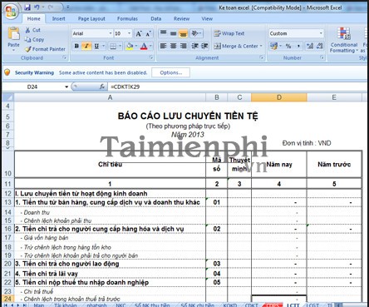This screenshot has width=369, height=307.
Task: Apply the Fill Color paint bucket
Action: [x=130, y=46]
